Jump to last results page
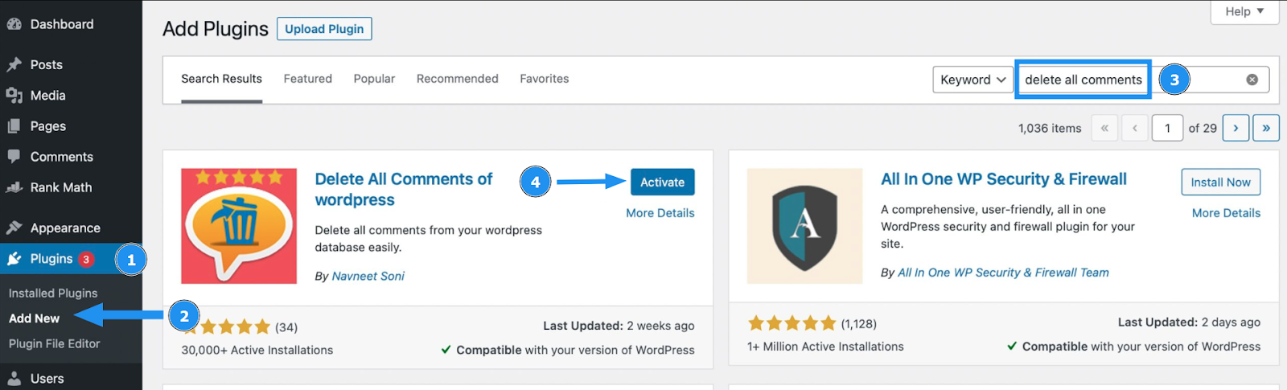This screenshot has height=390, width=1287. [x=1266, y=128]
